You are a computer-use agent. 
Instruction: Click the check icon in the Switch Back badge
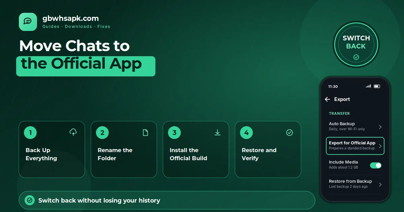tap(356, 57)
